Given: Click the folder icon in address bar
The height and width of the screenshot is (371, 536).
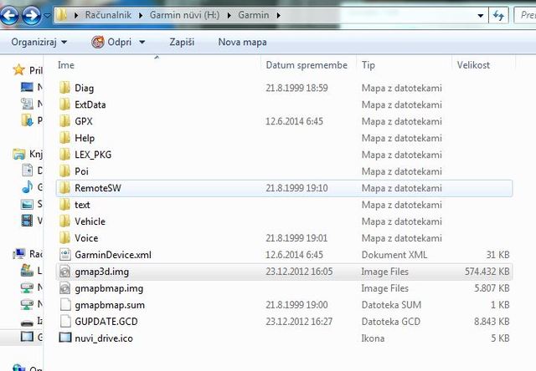Looking at the screenshot, I should [x=61, y=15].
